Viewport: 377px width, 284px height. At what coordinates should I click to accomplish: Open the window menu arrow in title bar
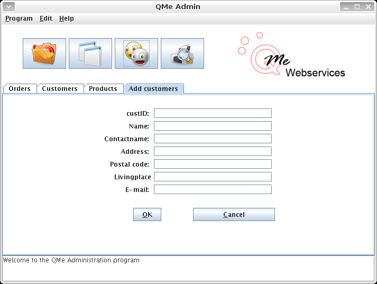point(7,6)
